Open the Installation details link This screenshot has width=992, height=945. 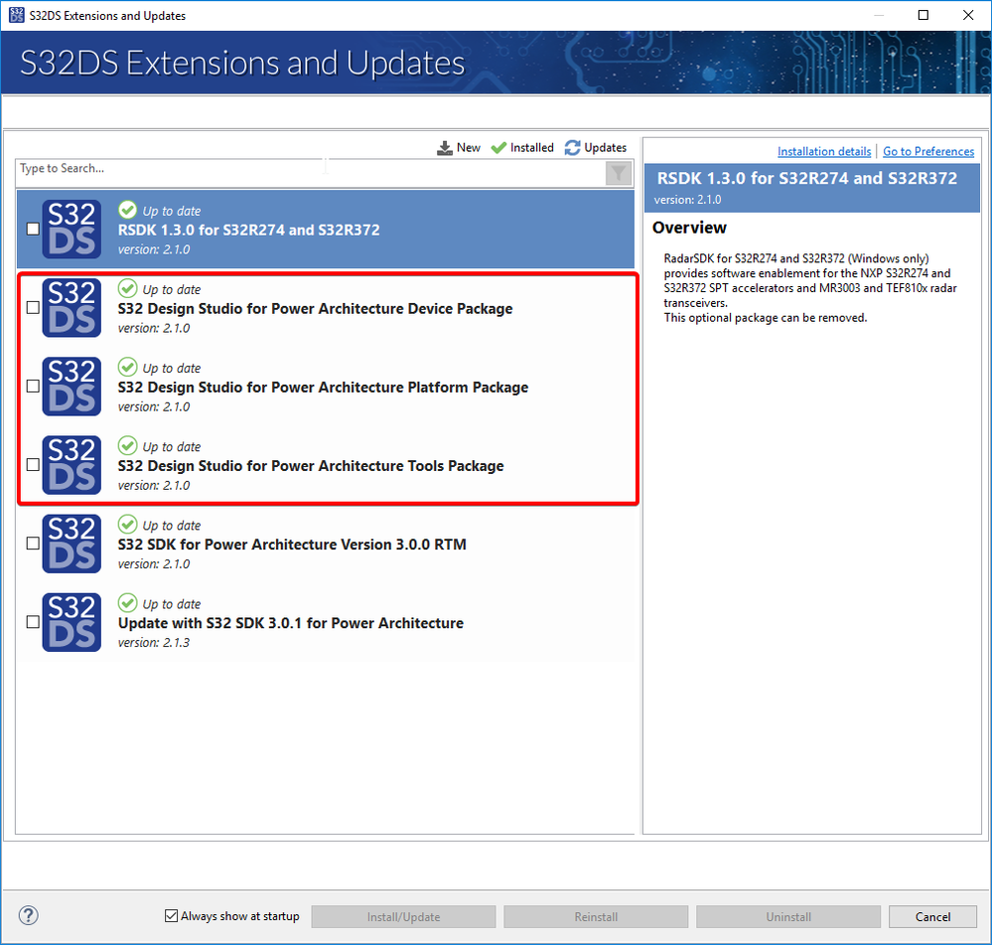pos(824,151)
